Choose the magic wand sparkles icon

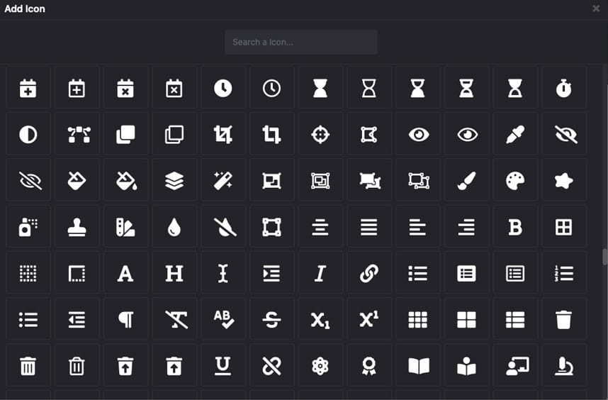coord(223,180)
